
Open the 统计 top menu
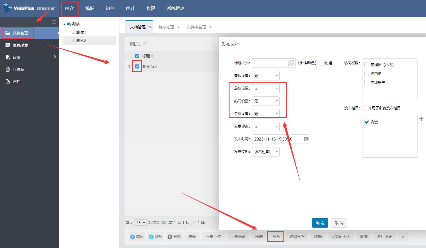tap(130, 9)
